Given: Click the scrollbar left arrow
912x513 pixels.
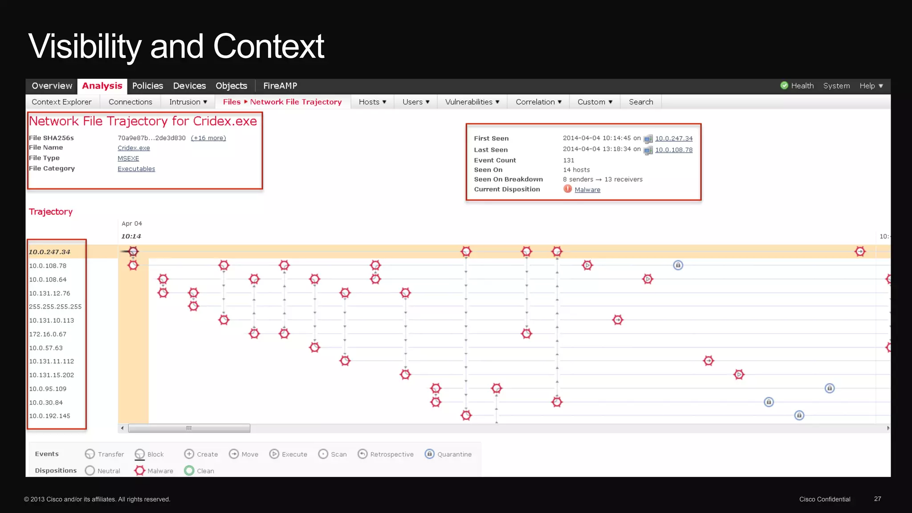Looking at the screenshot, I should (122, 428).
